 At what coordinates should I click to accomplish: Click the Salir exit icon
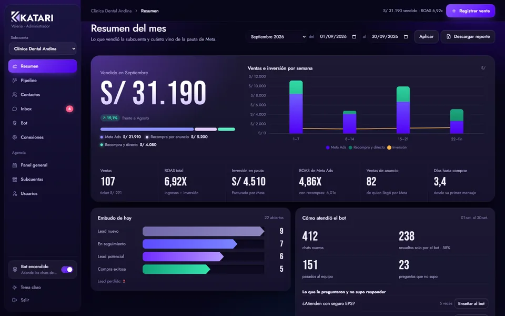point(15,300)
